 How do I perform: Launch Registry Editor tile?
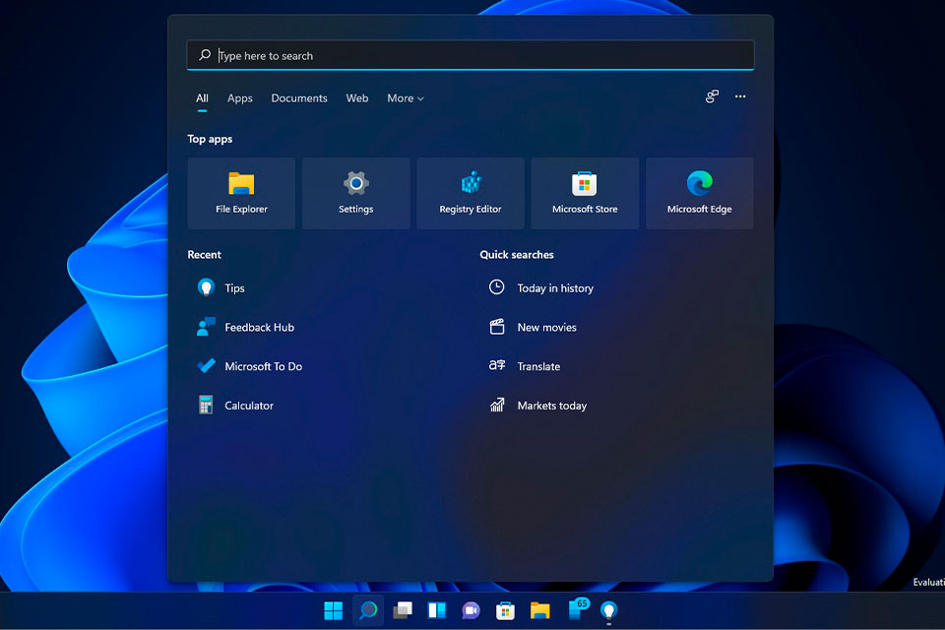click(471, 193)
